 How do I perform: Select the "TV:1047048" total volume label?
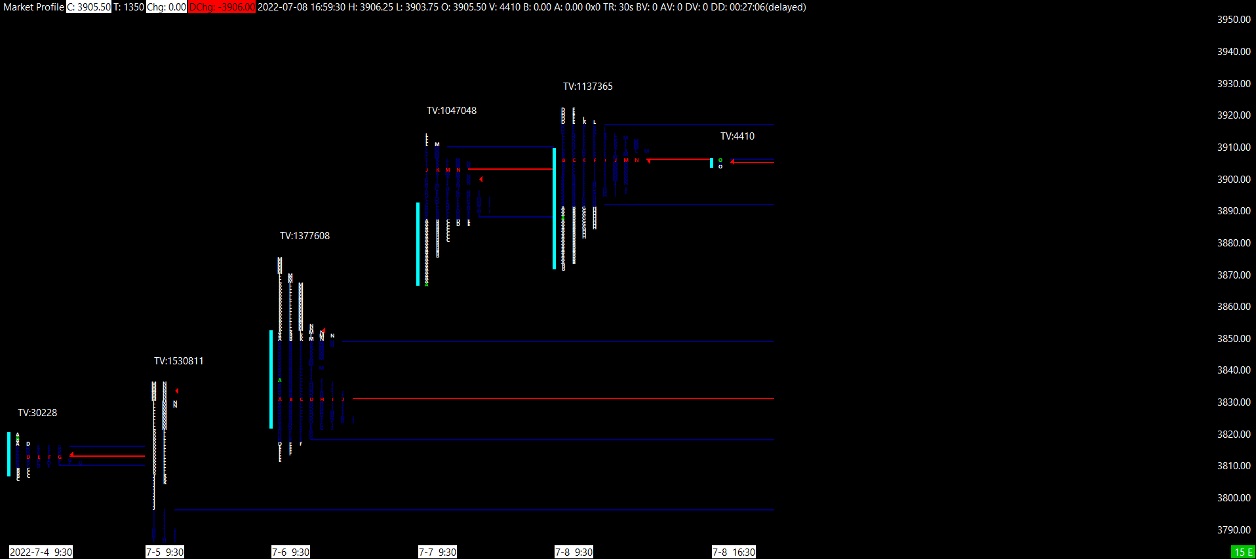point(452,111)
